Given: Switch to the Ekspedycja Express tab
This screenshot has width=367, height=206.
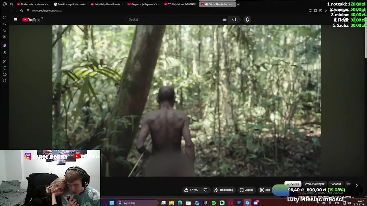Looking at the screenshot, I should pos(144,4).
